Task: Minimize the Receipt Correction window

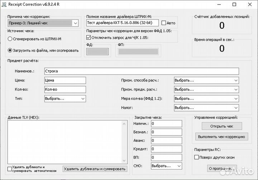Action: [219, 5]
